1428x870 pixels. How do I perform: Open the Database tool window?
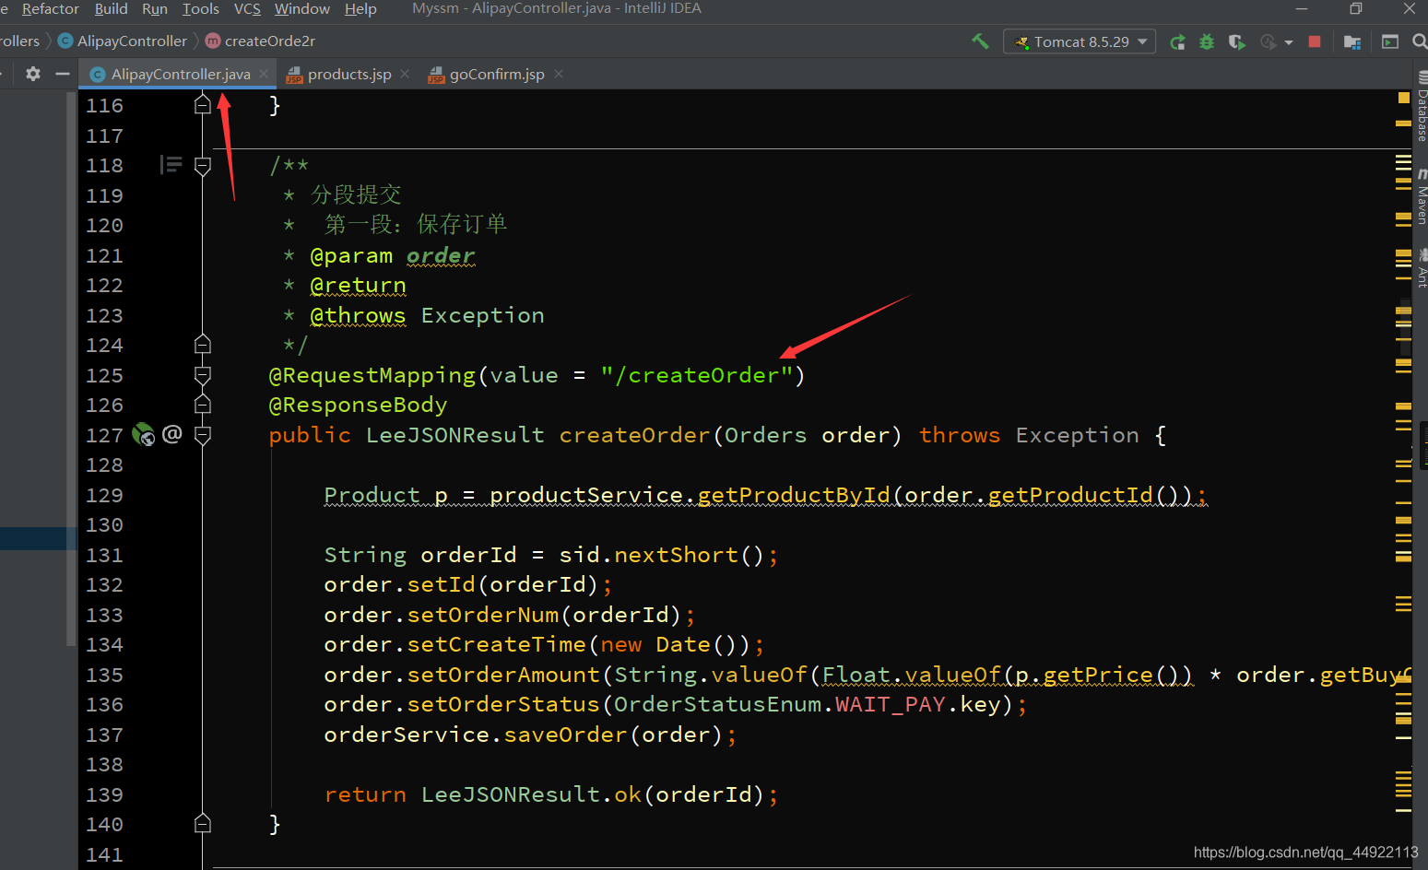pyautogui.click(x=1422, y=108)
